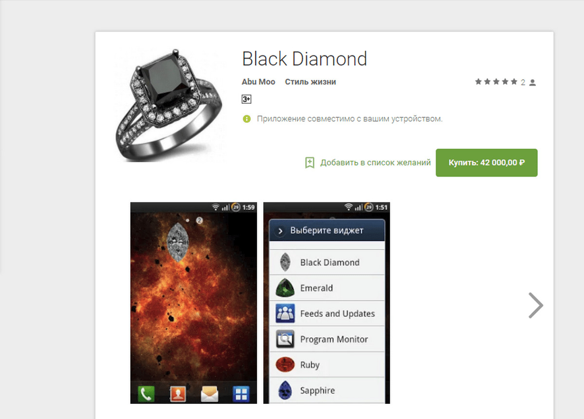Open the first home-screen screenshot thumbnail
The width and height of the screenshot is (584, 419).
pos(194,303)
